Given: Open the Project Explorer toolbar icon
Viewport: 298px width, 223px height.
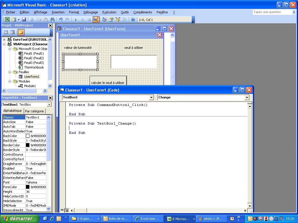Looking at the screenshot, I should coord(104,19).
